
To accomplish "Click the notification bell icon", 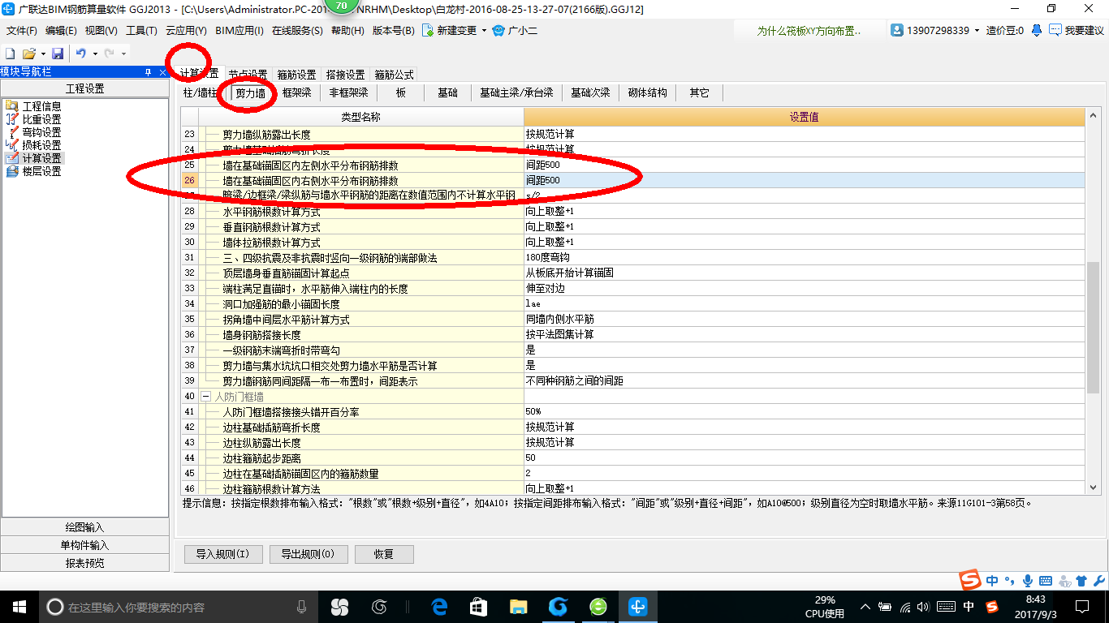I will (x=1037, y=30).
